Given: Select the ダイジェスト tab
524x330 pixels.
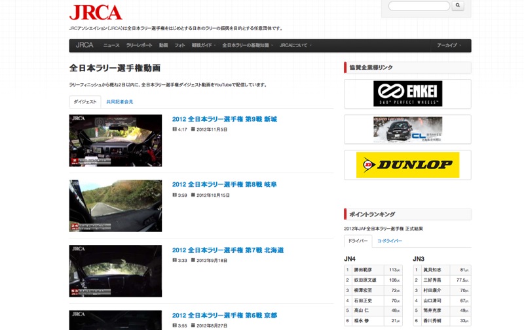Looking at the screenshot, I should (85, 102).
